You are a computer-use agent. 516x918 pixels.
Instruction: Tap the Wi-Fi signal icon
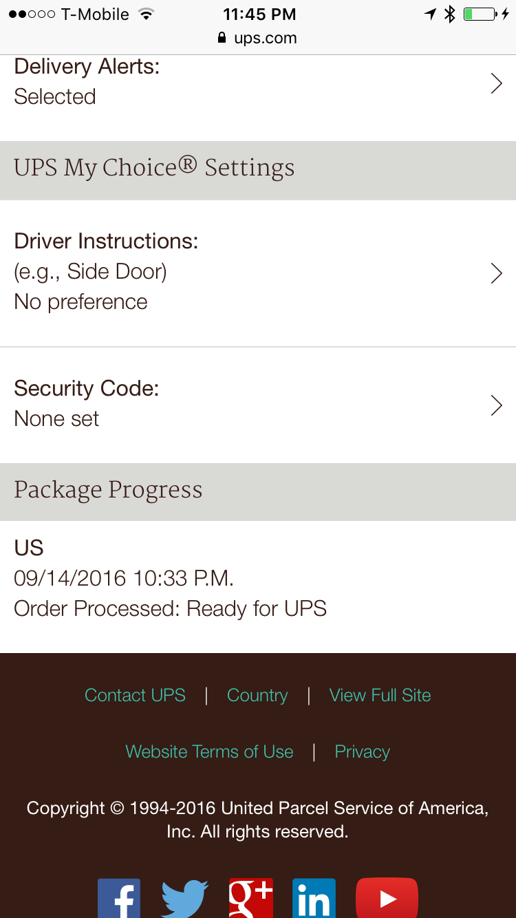[145, 14]
